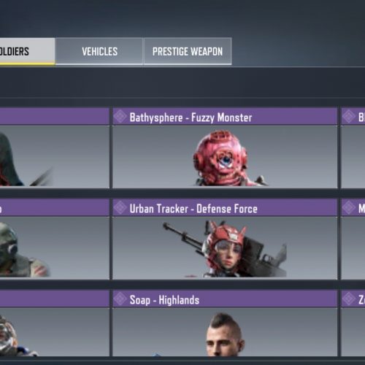Open the partially visible card right of Soap
Viewport: 365px width, 365px height.
[x=353, y=323]
